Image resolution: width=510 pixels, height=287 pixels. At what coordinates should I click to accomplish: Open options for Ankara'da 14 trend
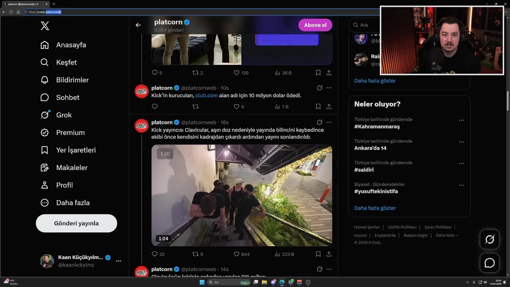click(461, 142)
